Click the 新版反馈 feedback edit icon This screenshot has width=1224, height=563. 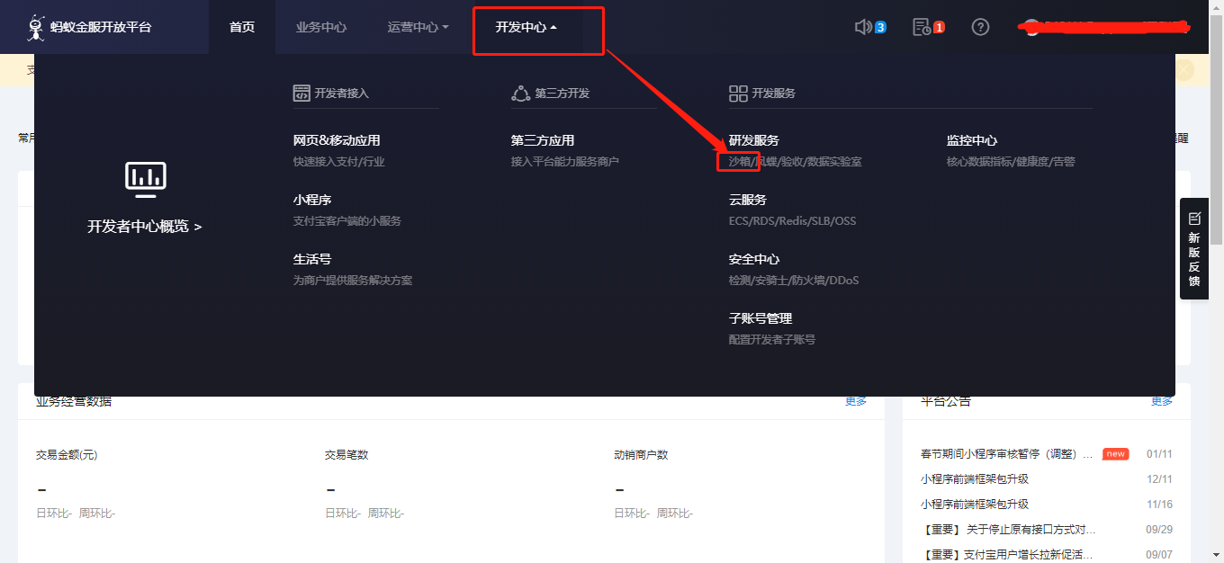pos(1194,219)
